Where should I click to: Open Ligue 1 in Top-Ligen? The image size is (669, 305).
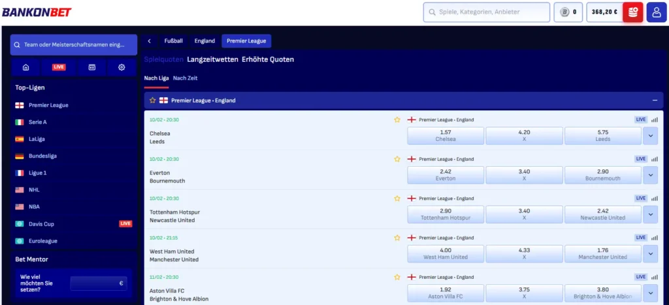[73, 173]
